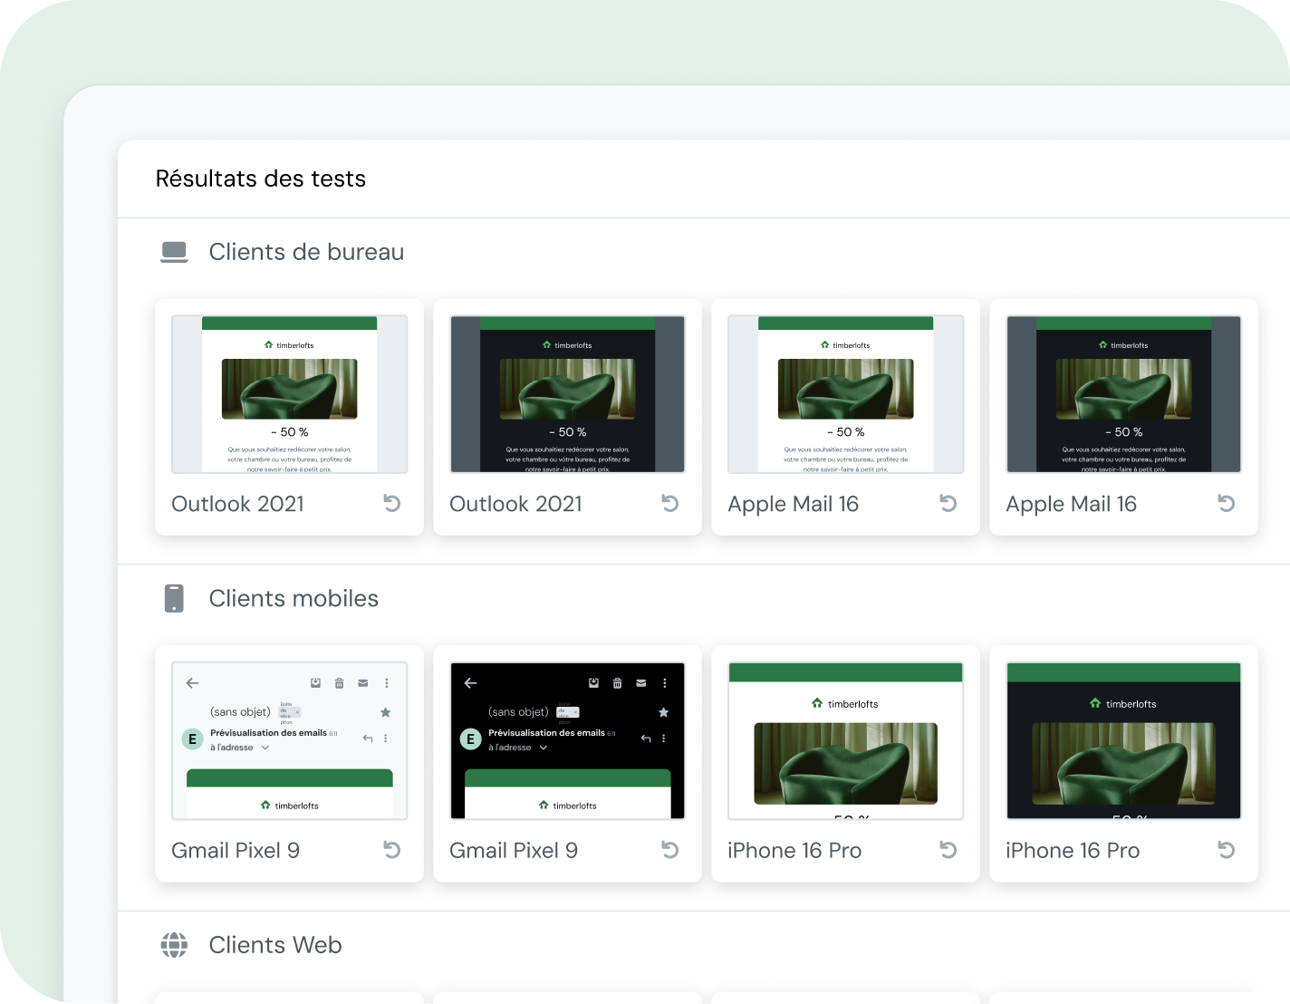Open the three-dot menu in the dark Gmail preview
Image resolution: width=1290 pixels, height=1004 pixels.
(x=666, y=683)
